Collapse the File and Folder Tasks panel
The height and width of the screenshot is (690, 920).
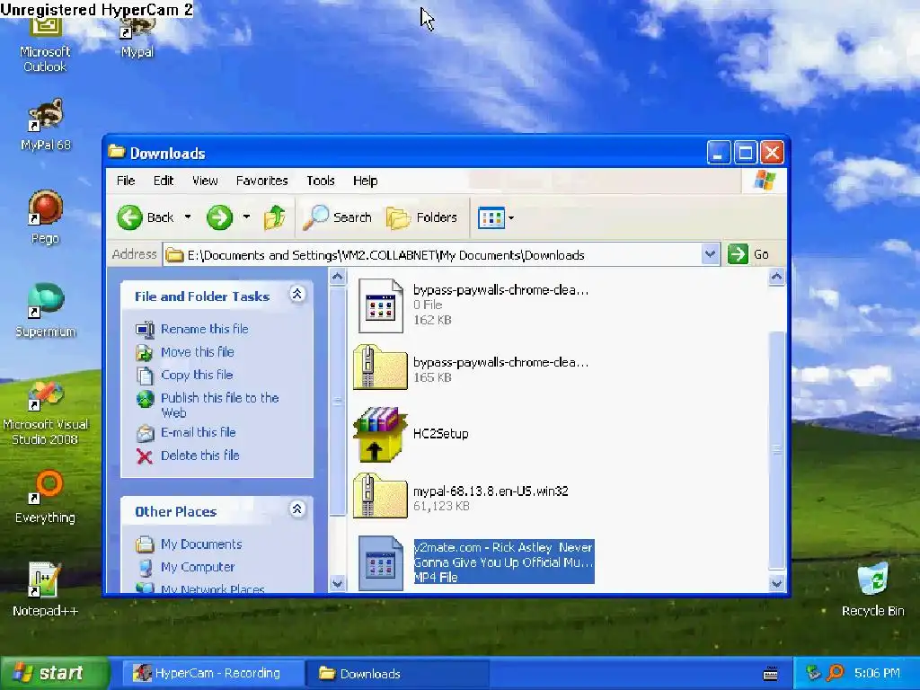pyautogui.click(x=296, y=295)
